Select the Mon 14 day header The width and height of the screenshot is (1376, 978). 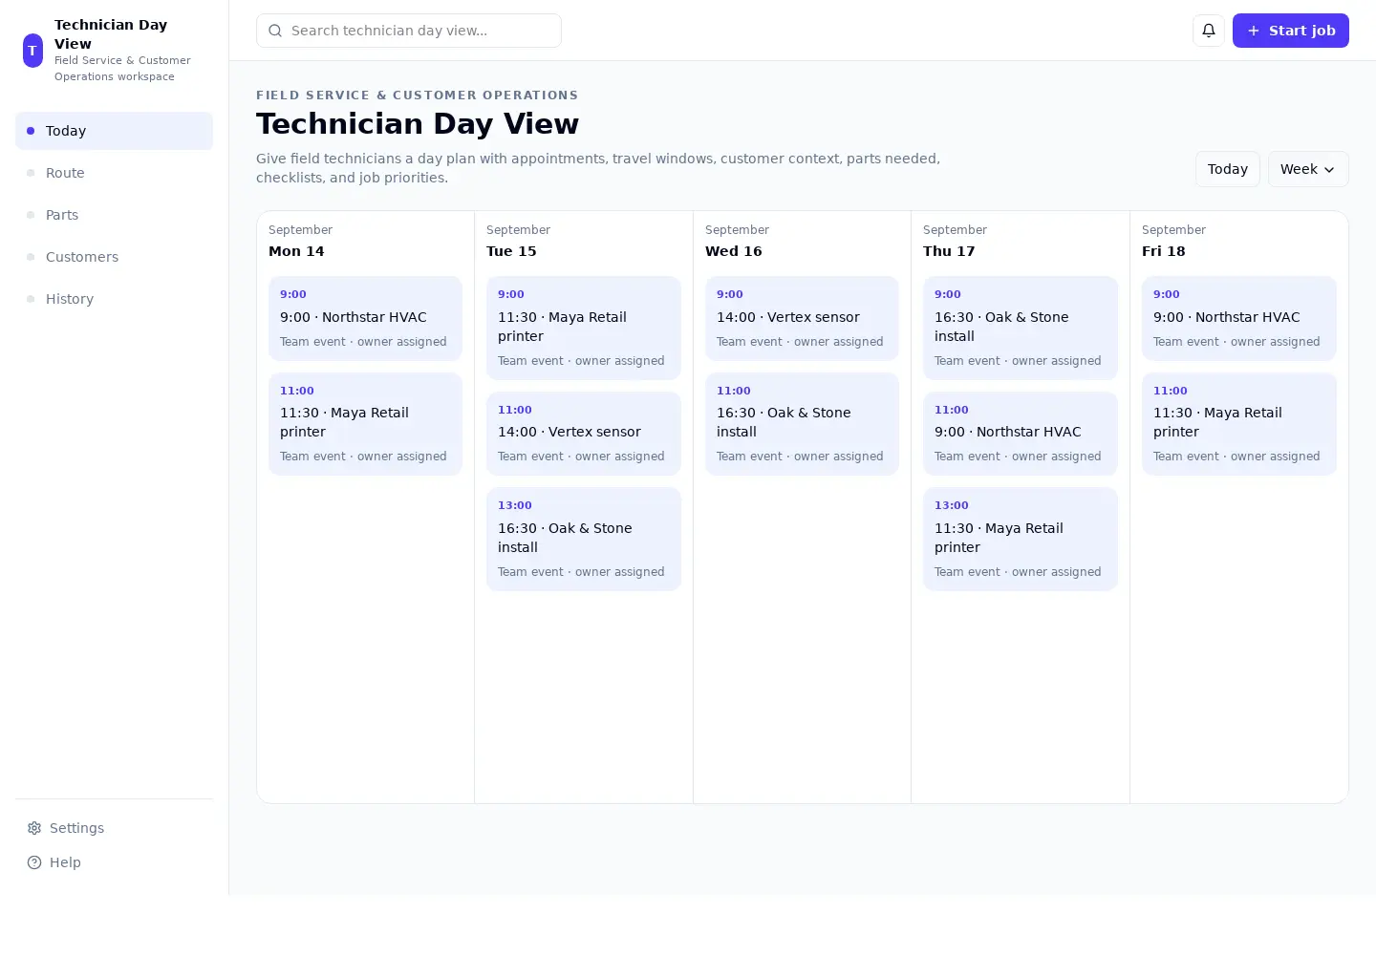296,251
